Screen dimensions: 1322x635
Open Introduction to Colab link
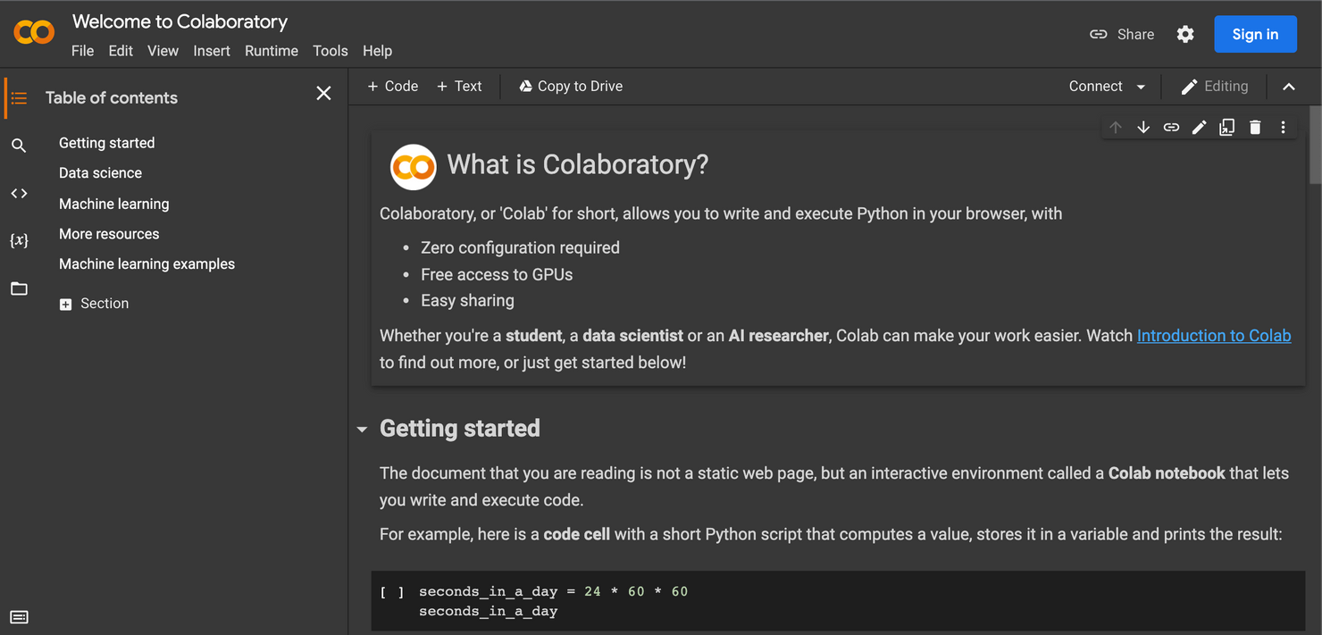tap(1214, 336)
